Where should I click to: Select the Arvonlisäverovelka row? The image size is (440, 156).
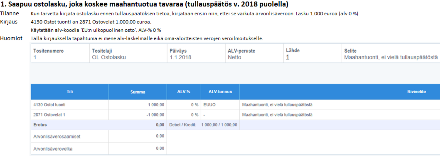[99, 149]
